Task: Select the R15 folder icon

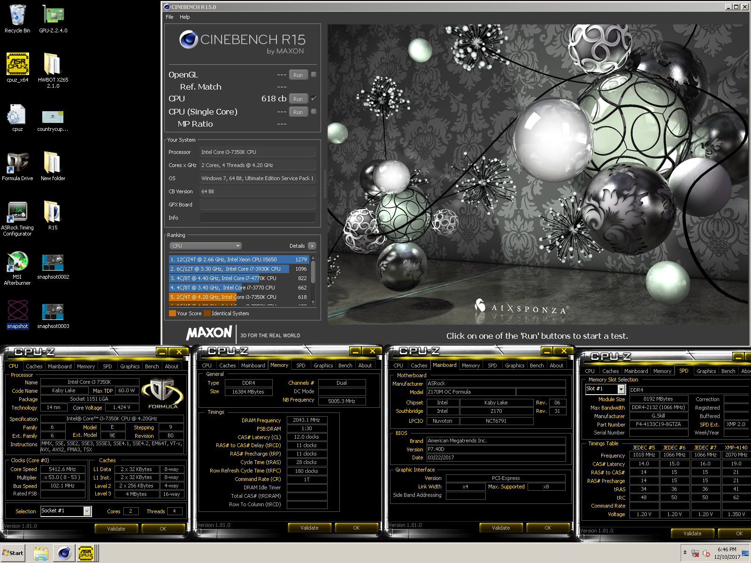Action: tap(53, 216)
